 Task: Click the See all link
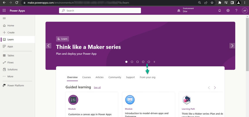click(97, 88)
